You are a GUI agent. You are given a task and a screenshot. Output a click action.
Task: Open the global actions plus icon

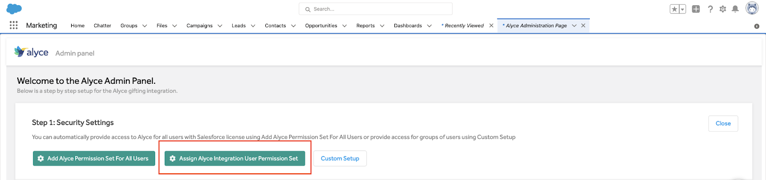pyautogui.click(x=696, y=9)
